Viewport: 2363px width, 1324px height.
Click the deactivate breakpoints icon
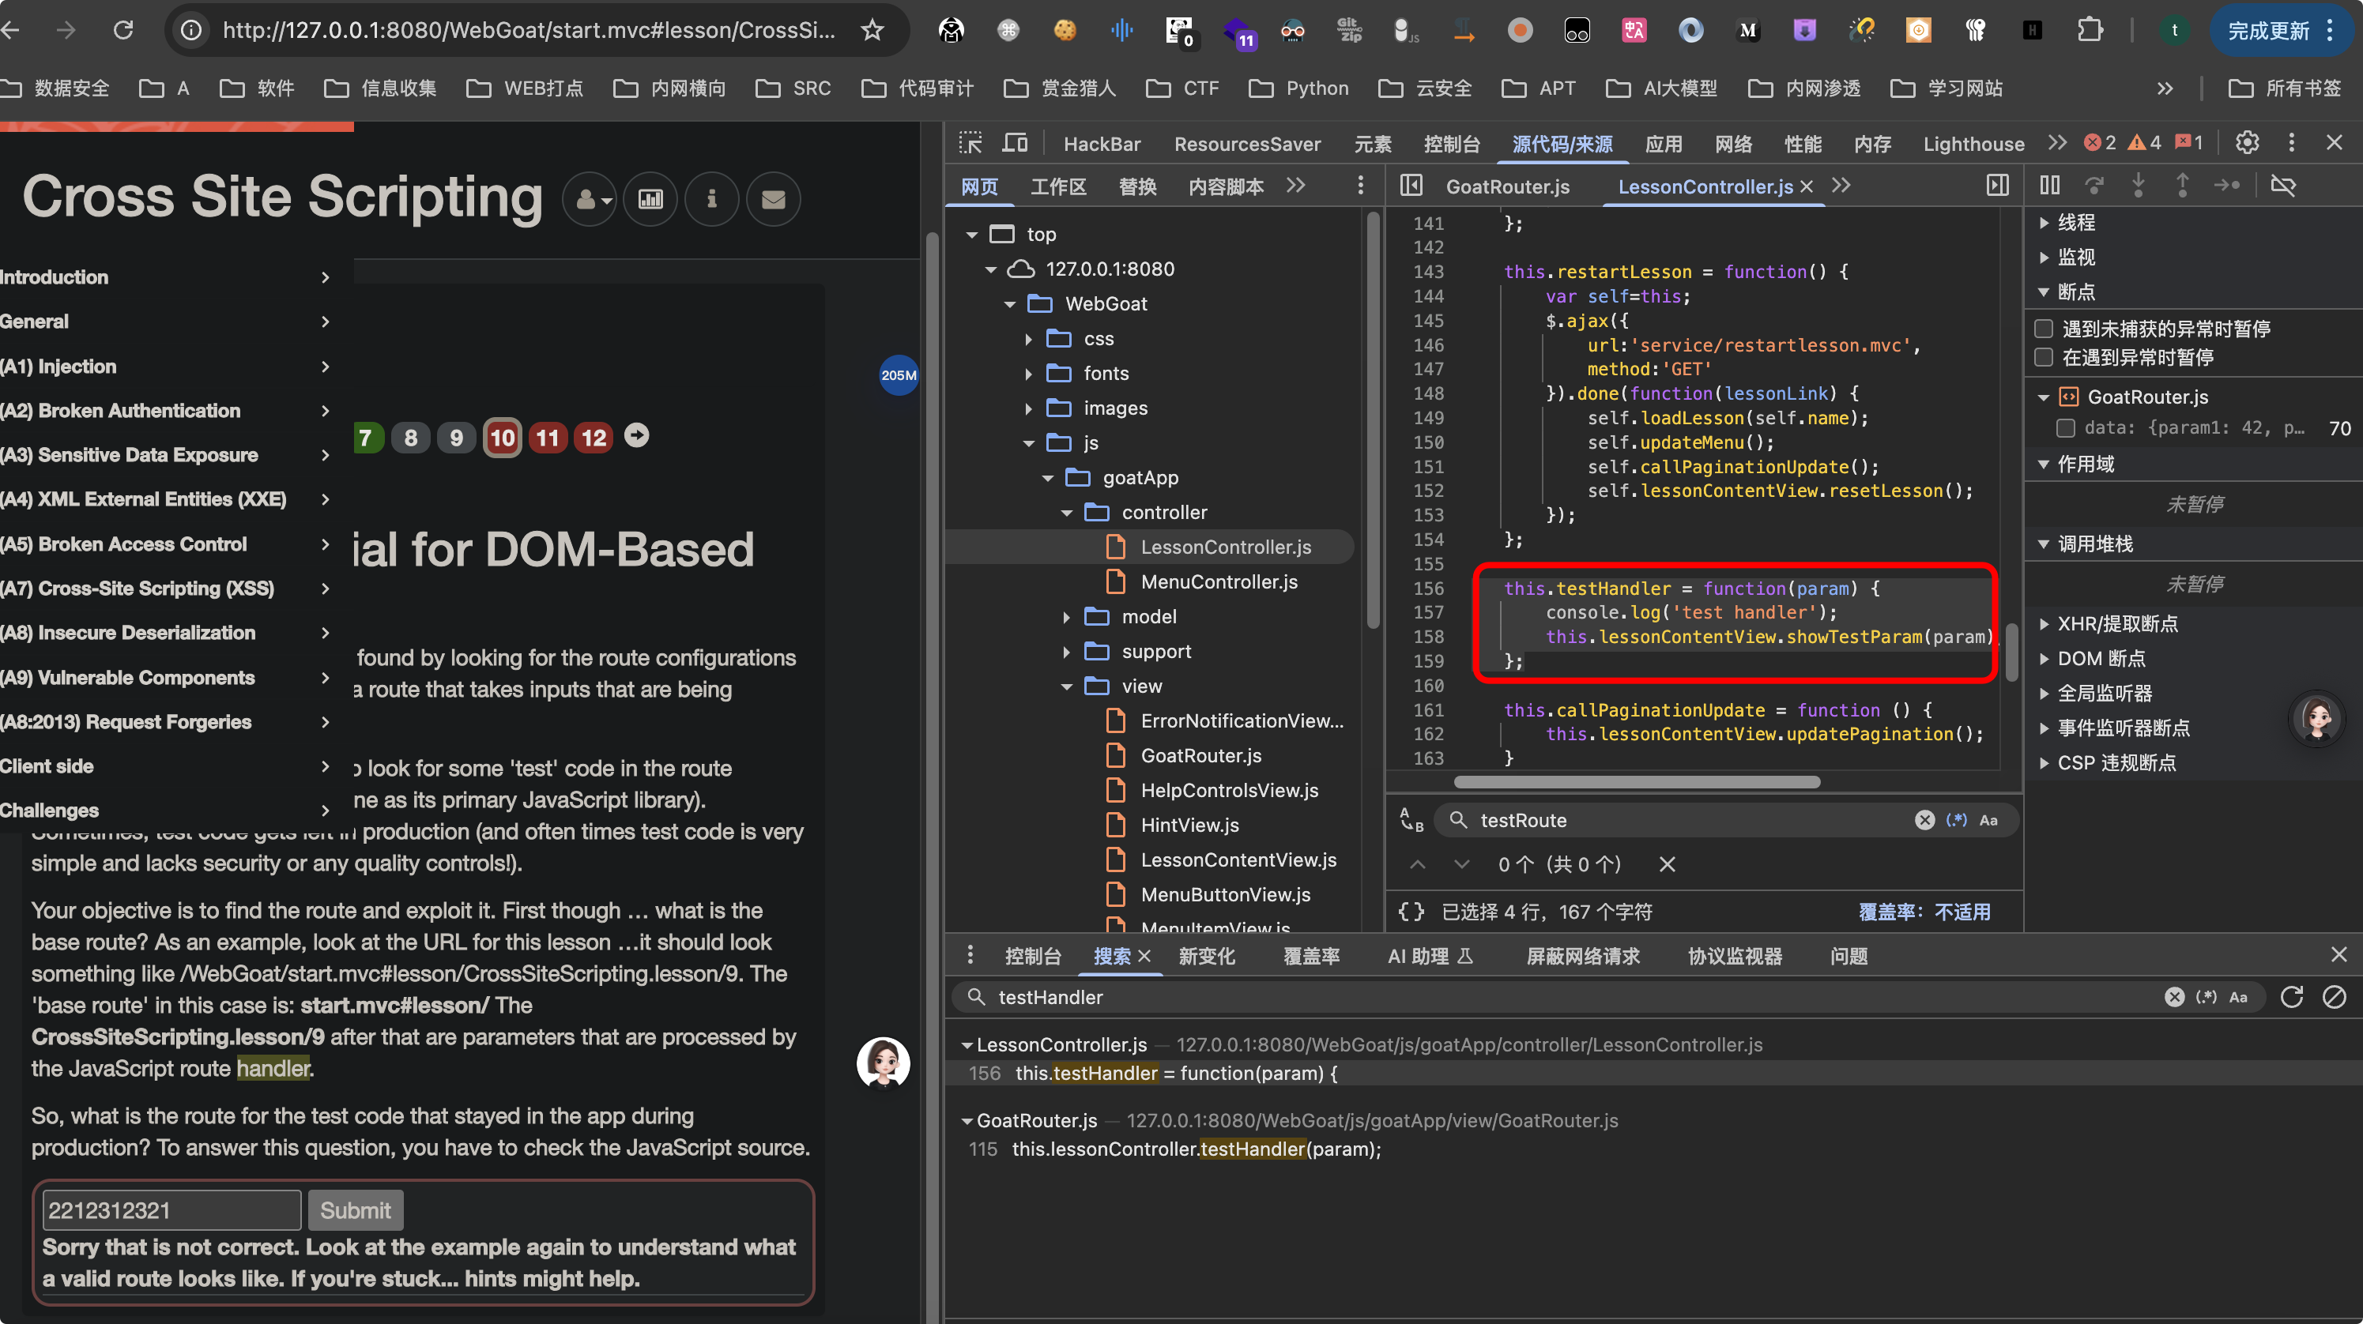click(x=2283, y=185)
